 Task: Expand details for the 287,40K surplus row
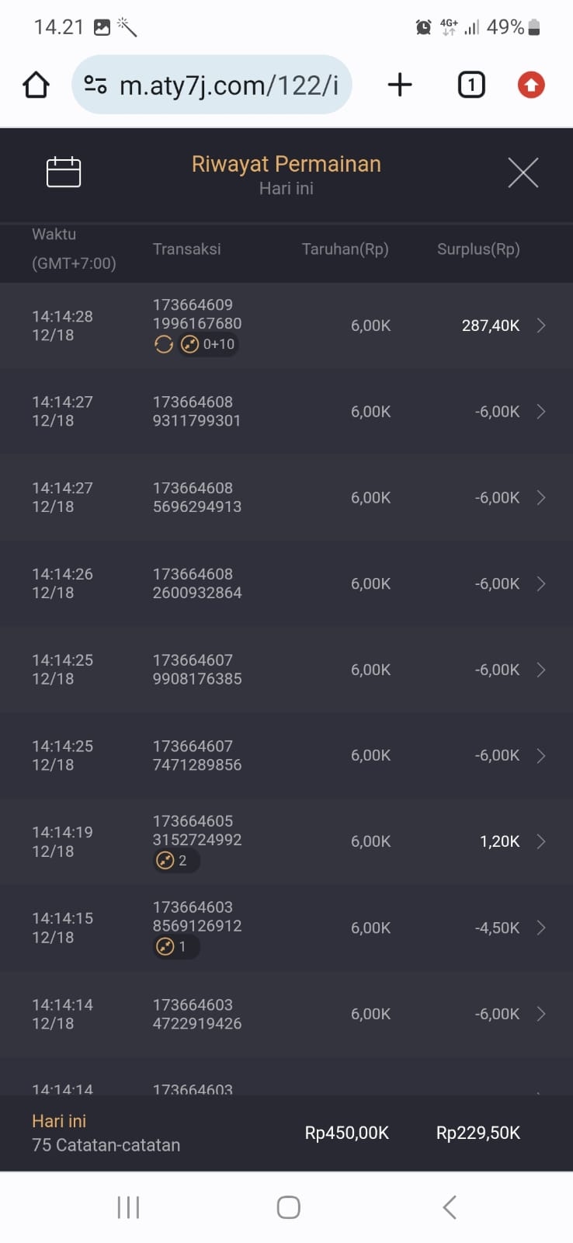(541, 326)
